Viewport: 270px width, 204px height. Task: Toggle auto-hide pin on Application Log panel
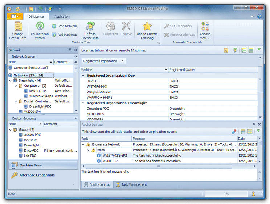(x=253, y=124)
